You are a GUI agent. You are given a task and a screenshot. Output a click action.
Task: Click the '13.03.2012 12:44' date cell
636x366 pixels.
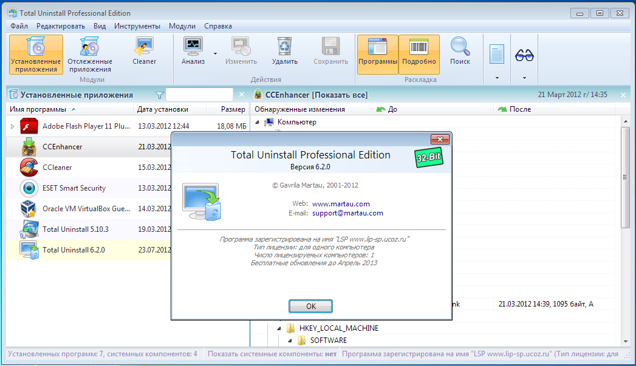coord(163,126)
